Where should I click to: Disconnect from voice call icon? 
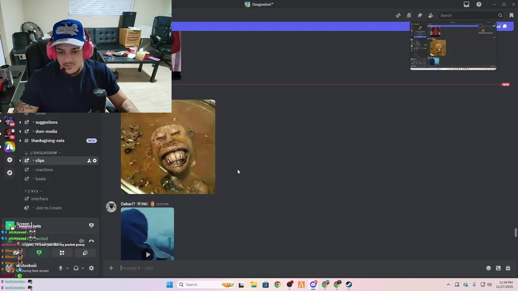pos(91,241)
